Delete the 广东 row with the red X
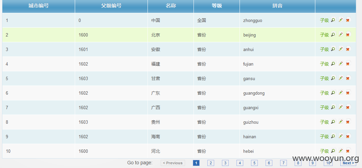Image resolution: width=362 pixels, height=168 pixels. 348,93
